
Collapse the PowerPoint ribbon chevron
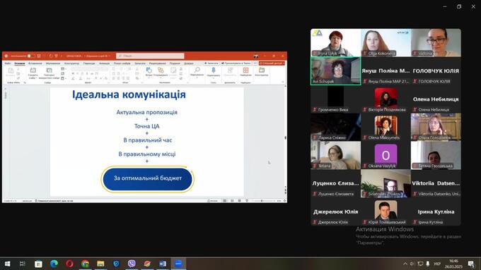coord(282,82)
